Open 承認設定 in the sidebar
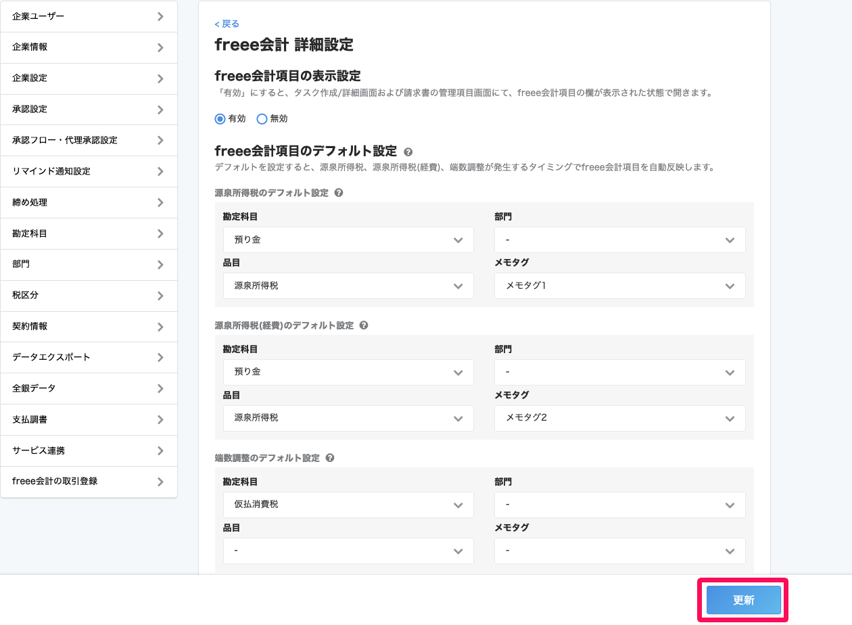The image size is (852, 625). (89, 110)
